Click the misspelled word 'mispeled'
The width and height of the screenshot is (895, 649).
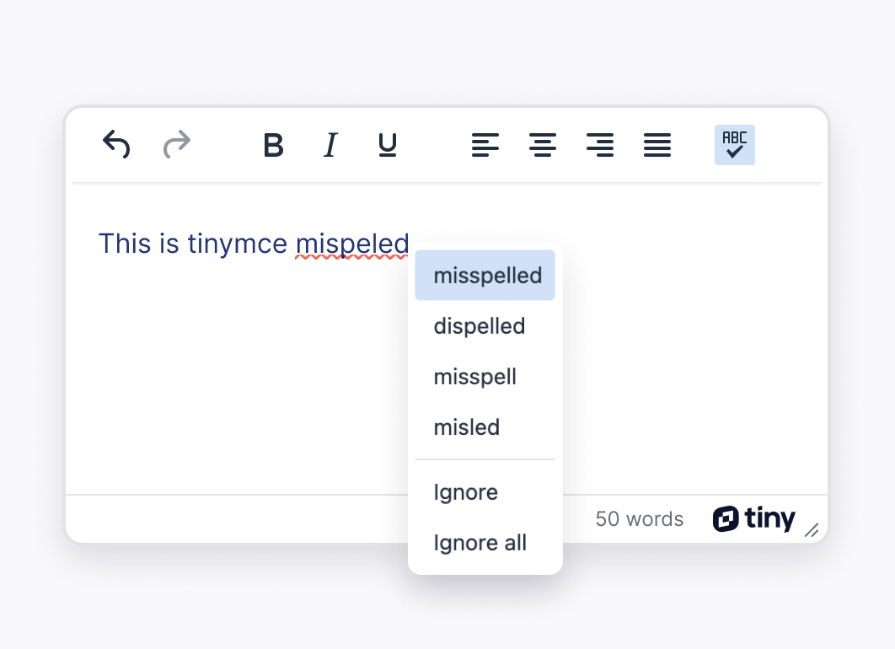[x=351, y=244]
